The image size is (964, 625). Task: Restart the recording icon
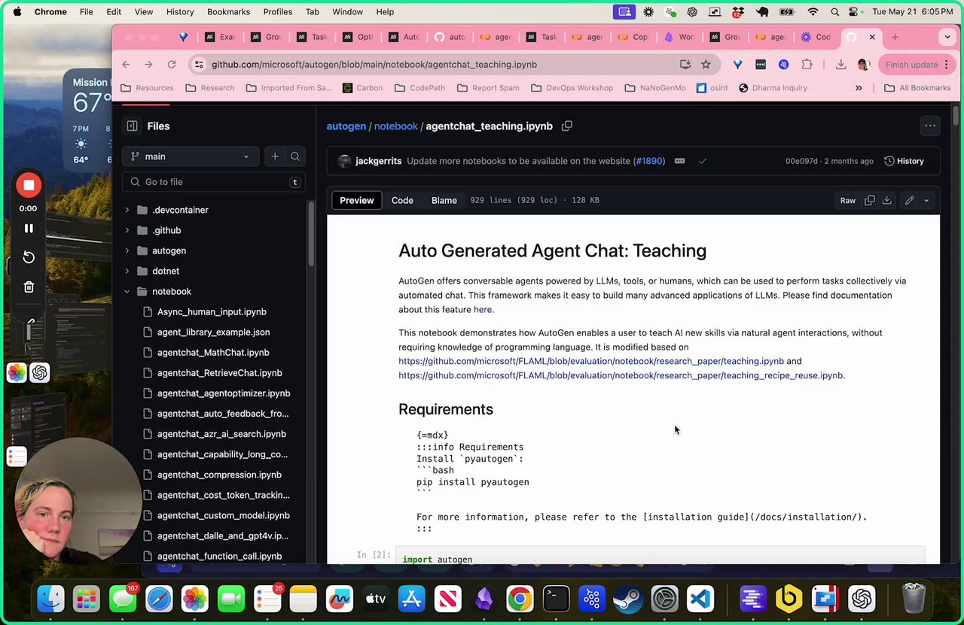point(29,257)
